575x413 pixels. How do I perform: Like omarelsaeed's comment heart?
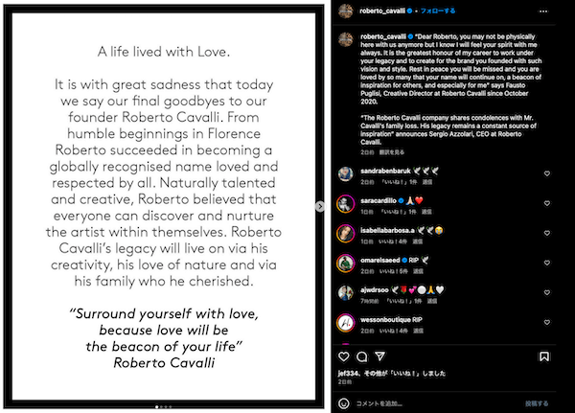click(x=547, y=263)
